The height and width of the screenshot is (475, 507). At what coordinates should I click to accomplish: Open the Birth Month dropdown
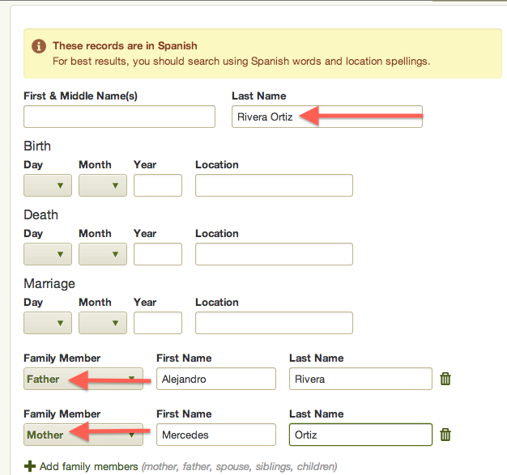tap(103, 185)
